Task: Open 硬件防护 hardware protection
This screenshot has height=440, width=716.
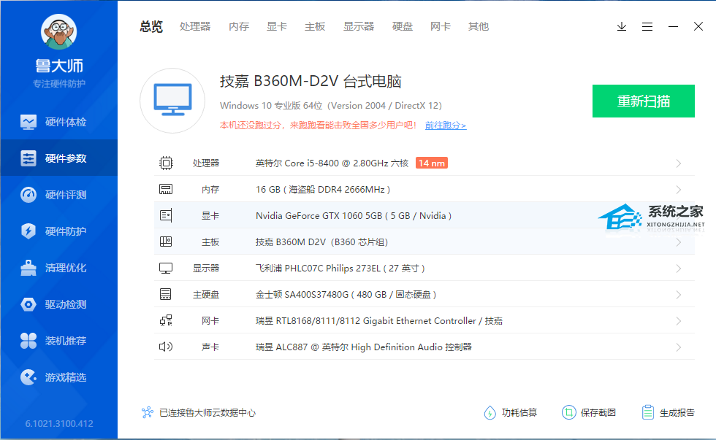Action: (x=59, y=231)
